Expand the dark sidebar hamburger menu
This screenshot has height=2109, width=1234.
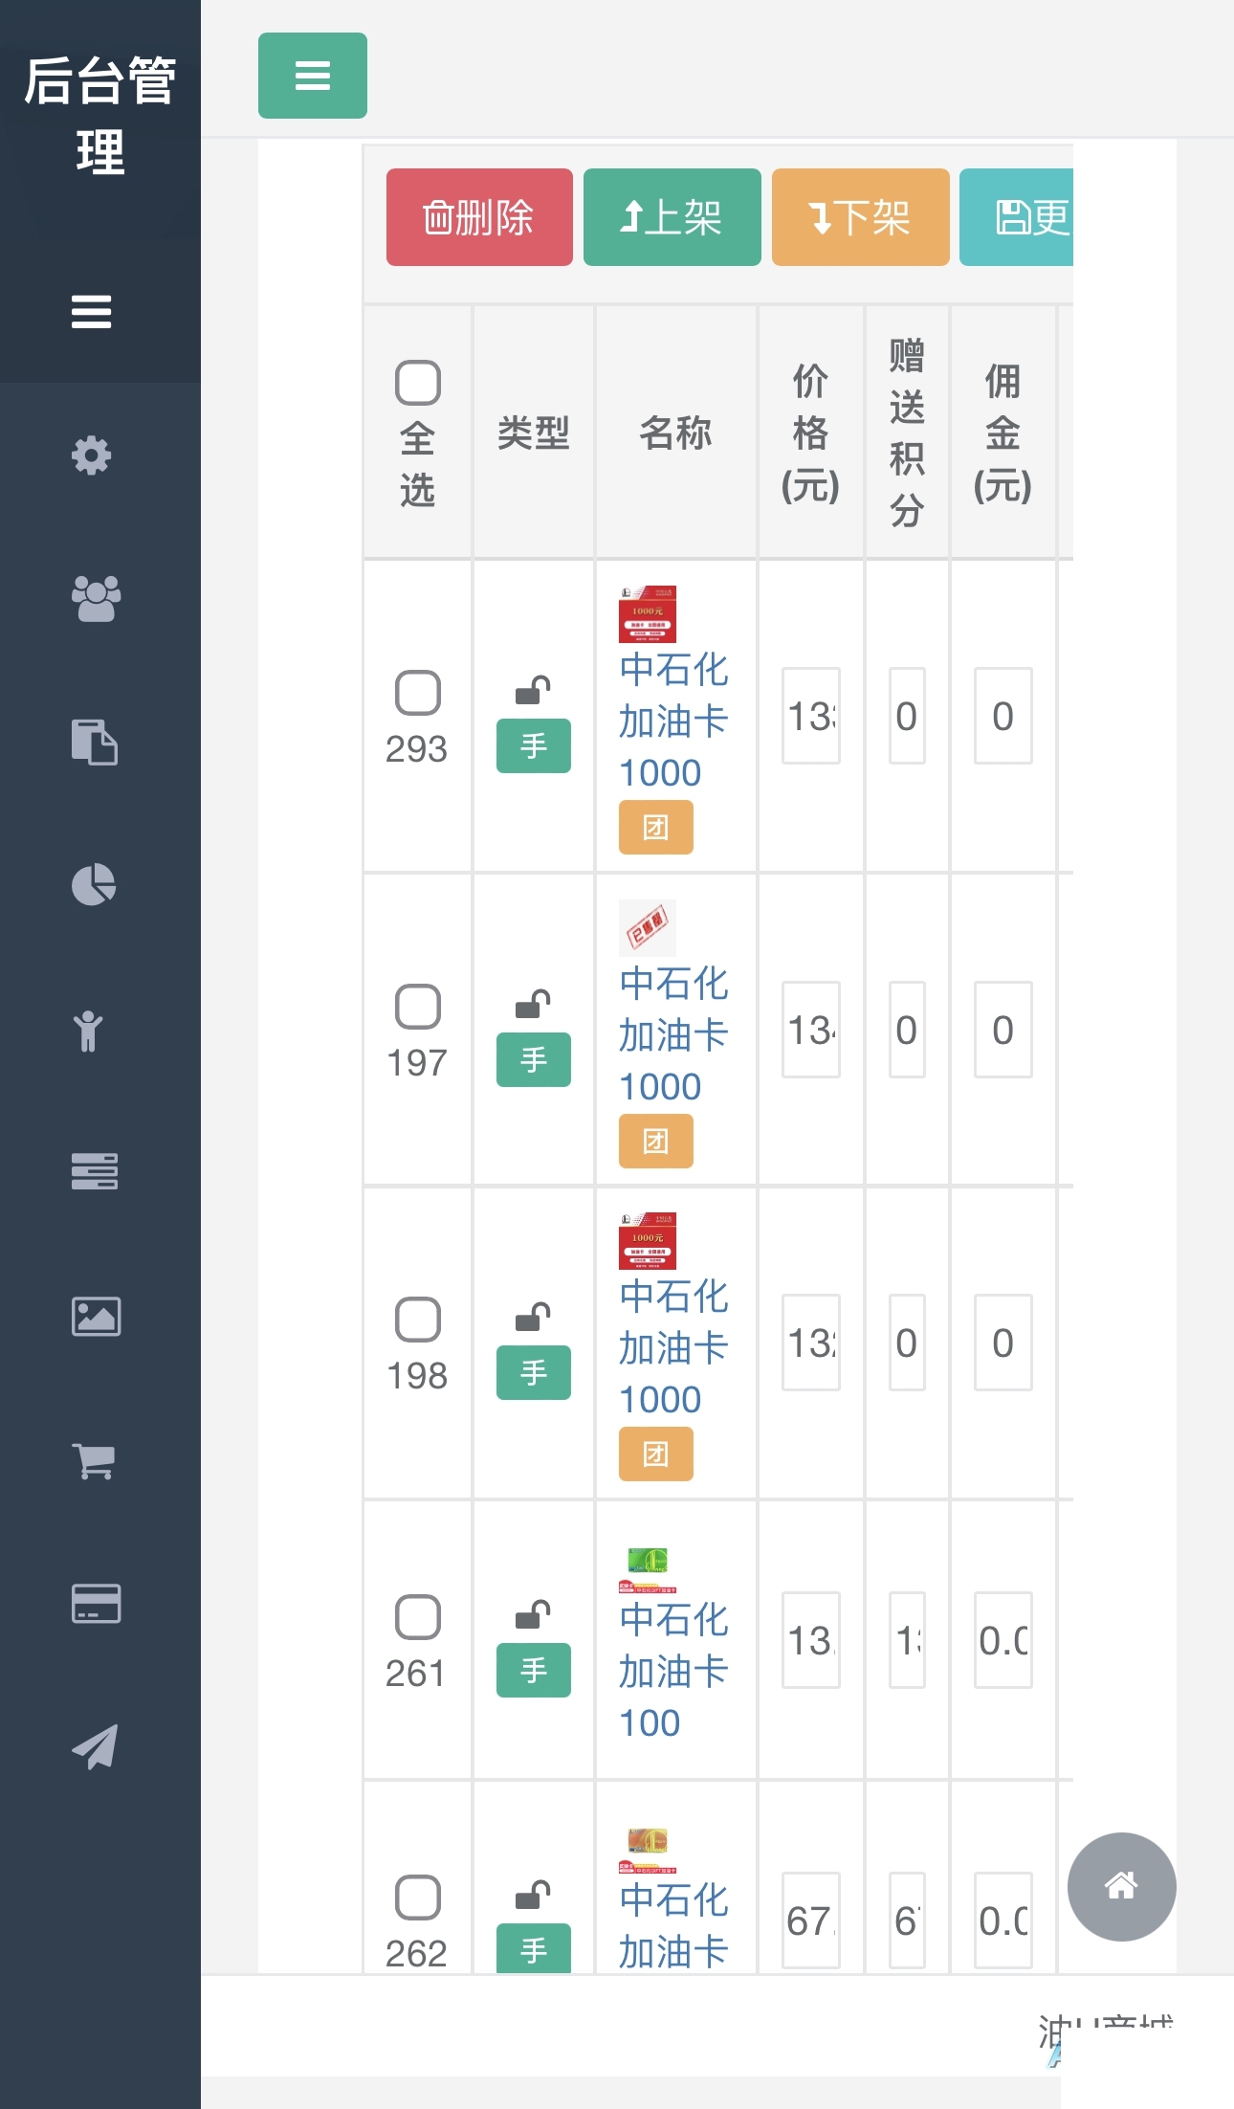(92, 312)
